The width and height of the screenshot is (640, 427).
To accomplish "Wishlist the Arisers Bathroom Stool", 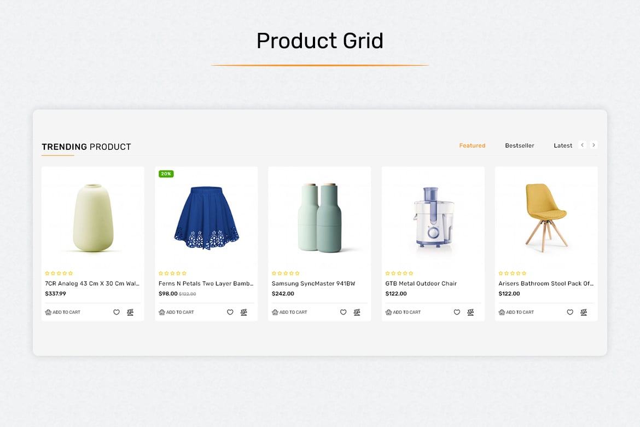I will [x=570, y=312].
